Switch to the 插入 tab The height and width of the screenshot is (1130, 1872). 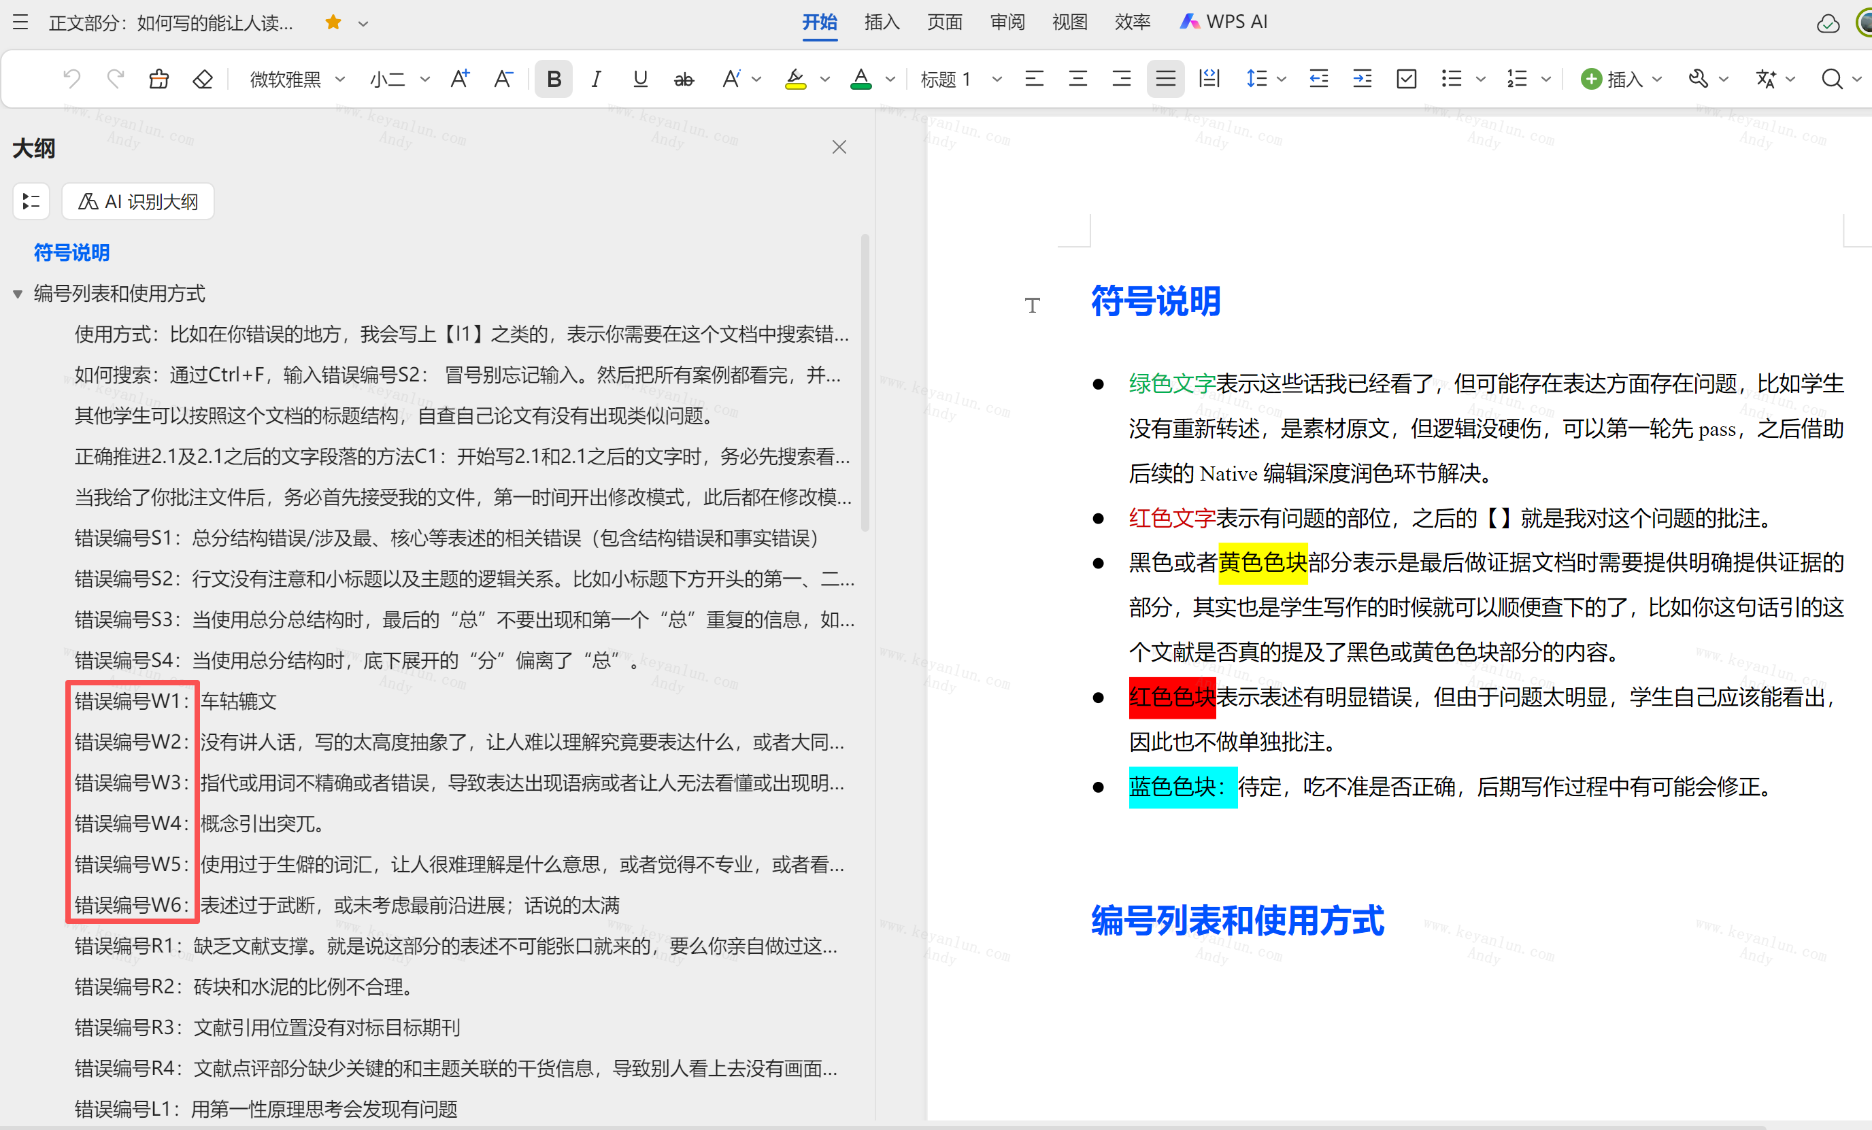pos(882,22)
